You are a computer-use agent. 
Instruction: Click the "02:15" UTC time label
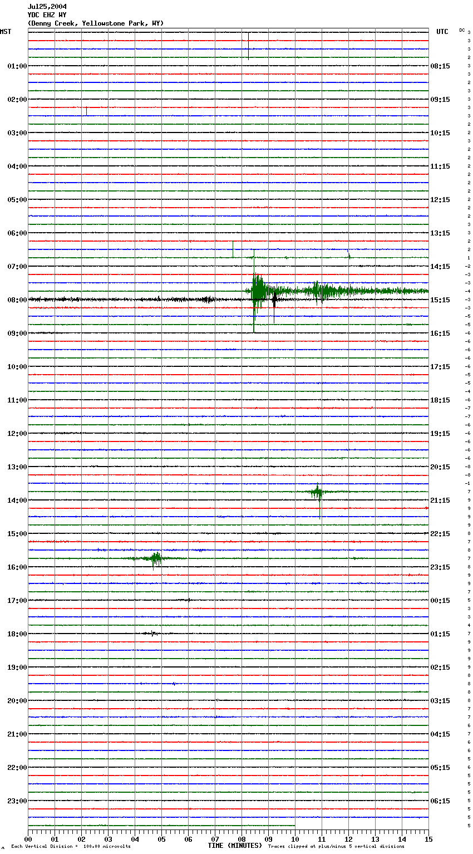(x=440, y=668)
